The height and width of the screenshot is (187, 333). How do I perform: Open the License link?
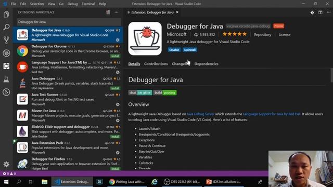[x=285, y=35]
